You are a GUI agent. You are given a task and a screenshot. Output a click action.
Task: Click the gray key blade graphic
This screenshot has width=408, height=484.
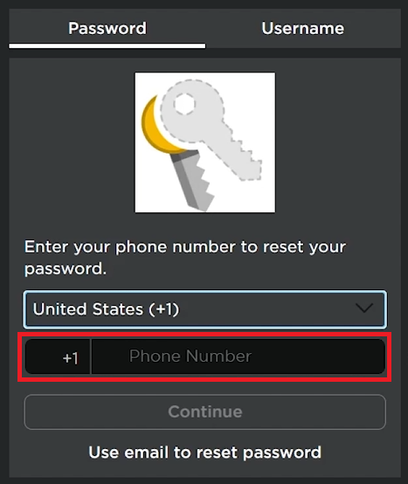click(192, 181)
